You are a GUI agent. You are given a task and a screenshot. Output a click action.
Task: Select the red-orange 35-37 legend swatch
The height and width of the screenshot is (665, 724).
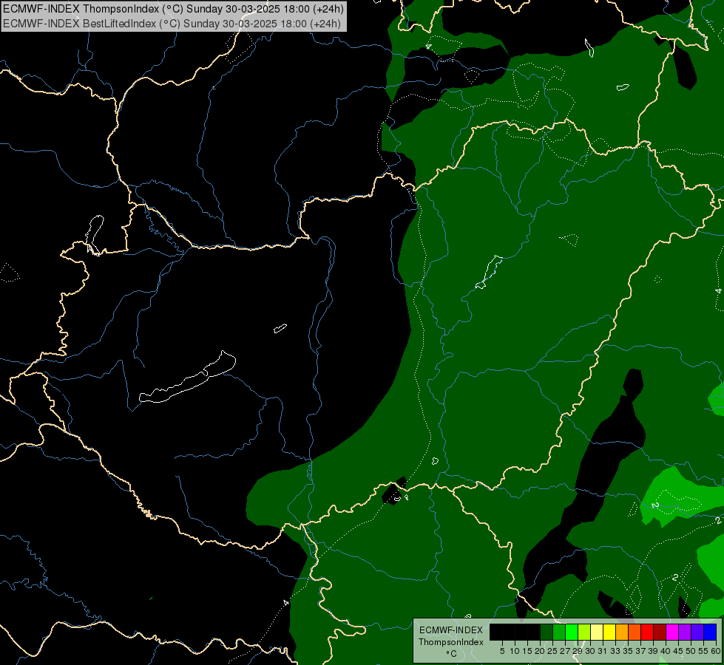[635, 632]
